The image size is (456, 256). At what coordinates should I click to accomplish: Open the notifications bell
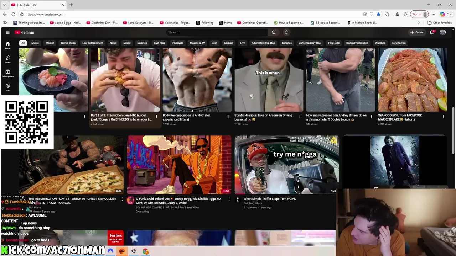(x=432, y=32)
